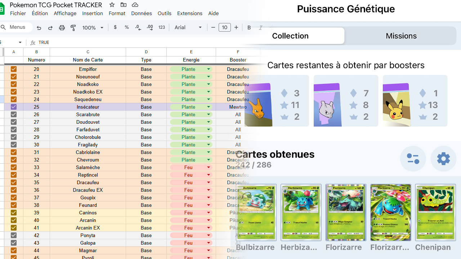Select the Mewtwo booster pack icon

point(327,104)
